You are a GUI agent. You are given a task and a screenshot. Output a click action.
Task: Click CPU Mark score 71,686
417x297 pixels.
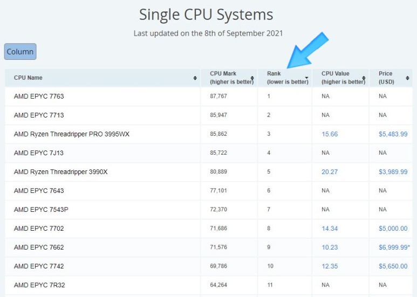pos(218,228)
